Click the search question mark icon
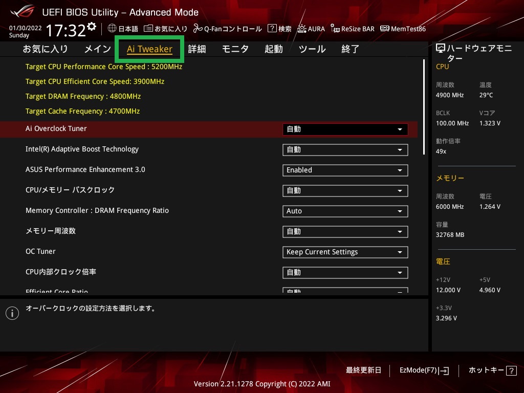Screen dimensions: 524x393 (x=272, y=29)
